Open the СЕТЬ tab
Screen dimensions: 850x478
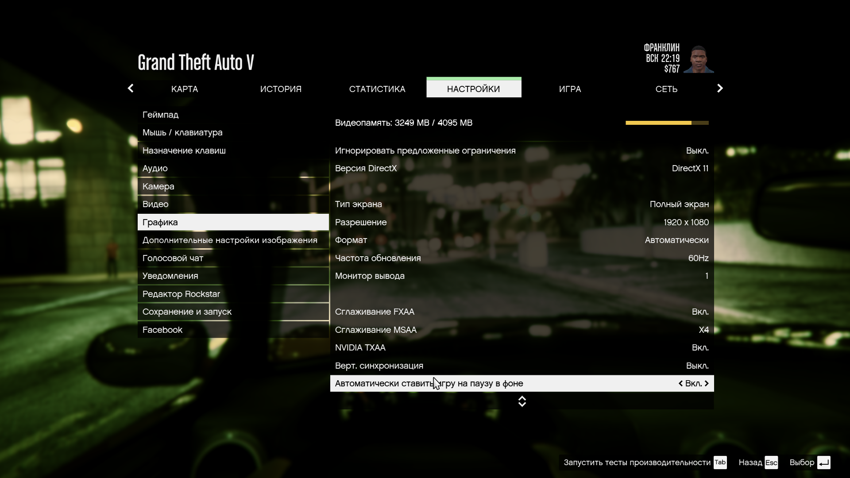(x=666, y=89)
